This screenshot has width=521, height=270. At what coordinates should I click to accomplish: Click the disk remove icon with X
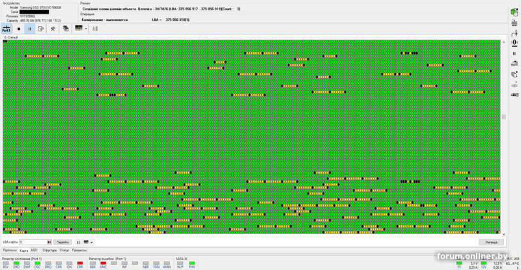(514, 74)
